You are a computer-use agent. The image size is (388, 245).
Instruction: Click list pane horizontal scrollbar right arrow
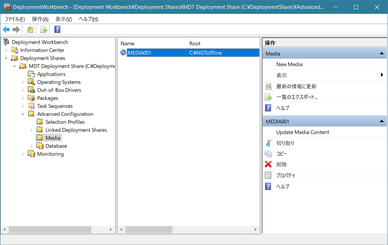[255, 229]
